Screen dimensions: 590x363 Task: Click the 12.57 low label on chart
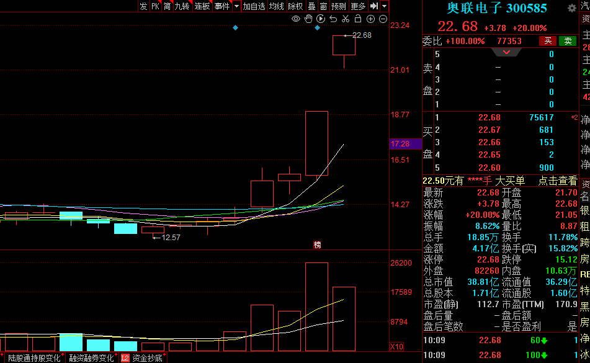[171, 238]
